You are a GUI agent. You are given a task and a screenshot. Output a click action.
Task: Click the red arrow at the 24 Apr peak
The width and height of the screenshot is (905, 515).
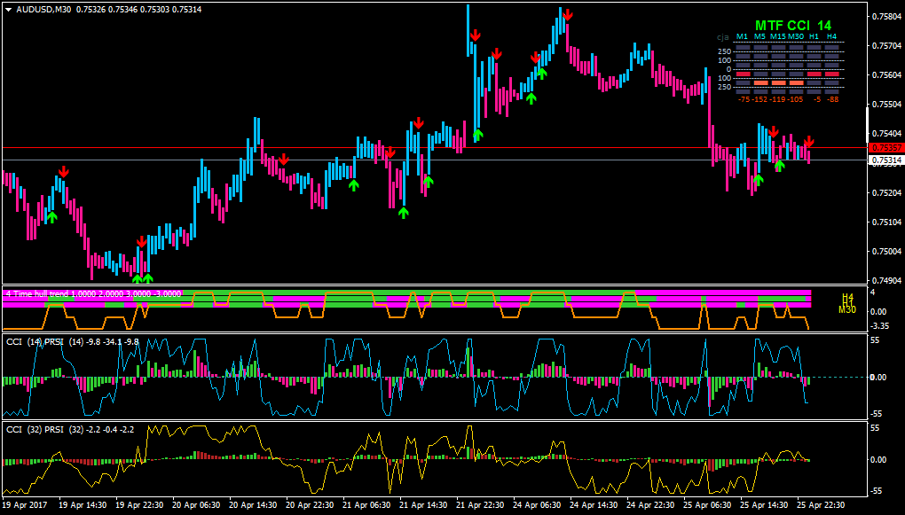568,14
